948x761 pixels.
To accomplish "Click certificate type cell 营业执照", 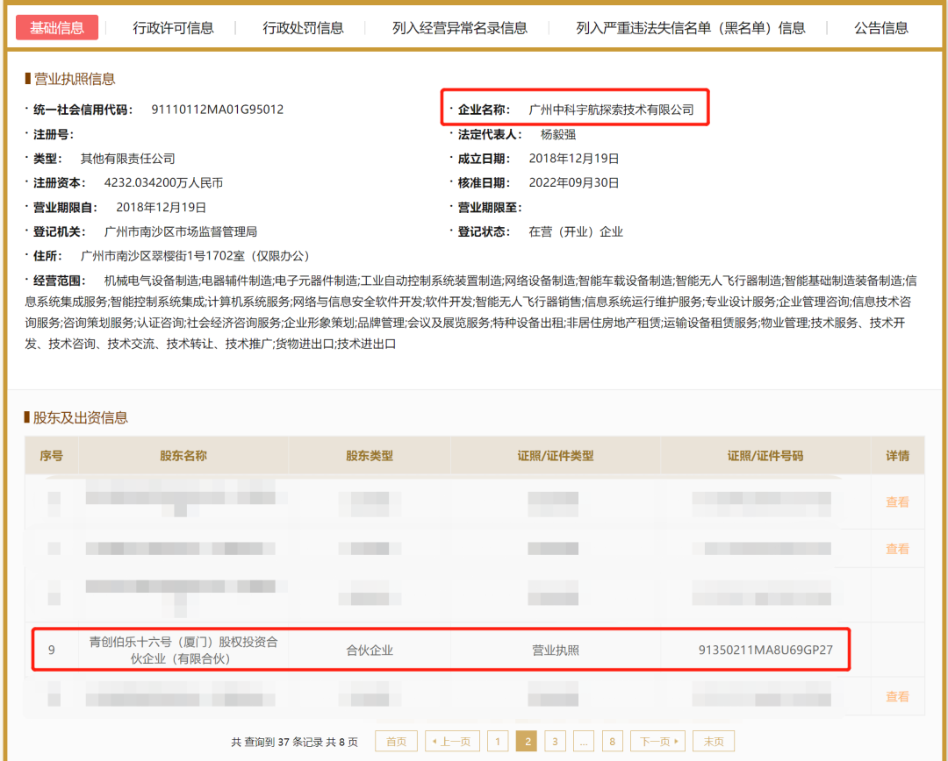I will (555, 650).
